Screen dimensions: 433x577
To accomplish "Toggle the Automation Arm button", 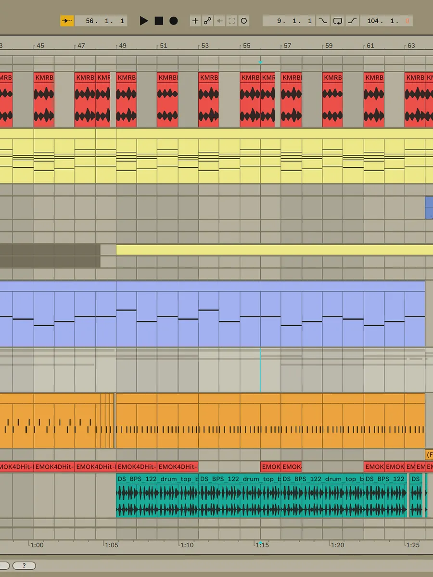I will point(207,21).
